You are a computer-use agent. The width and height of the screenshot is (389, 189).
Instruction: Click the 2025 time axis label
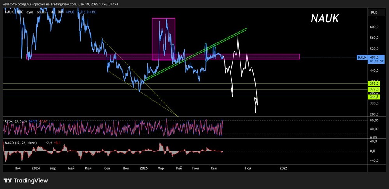point(144,168)
